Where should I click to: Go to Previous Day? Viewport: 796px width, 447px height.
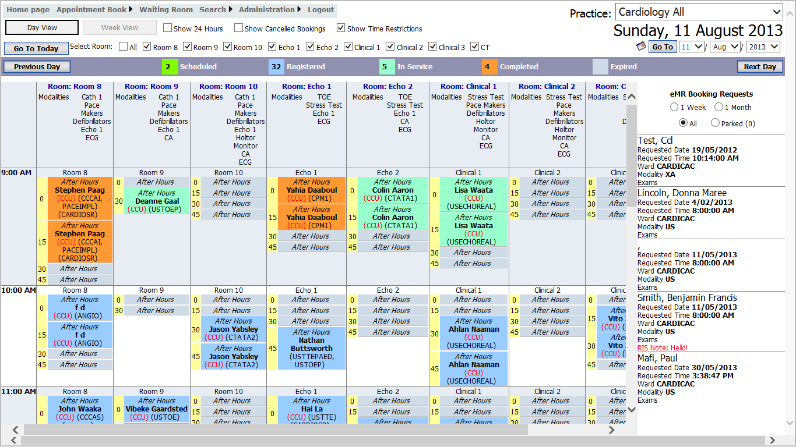point(37,66)
